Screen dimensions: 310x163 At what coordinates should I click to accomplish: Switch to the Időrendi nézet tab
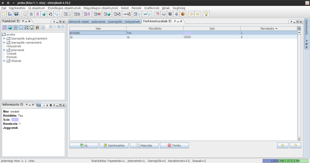79,21
